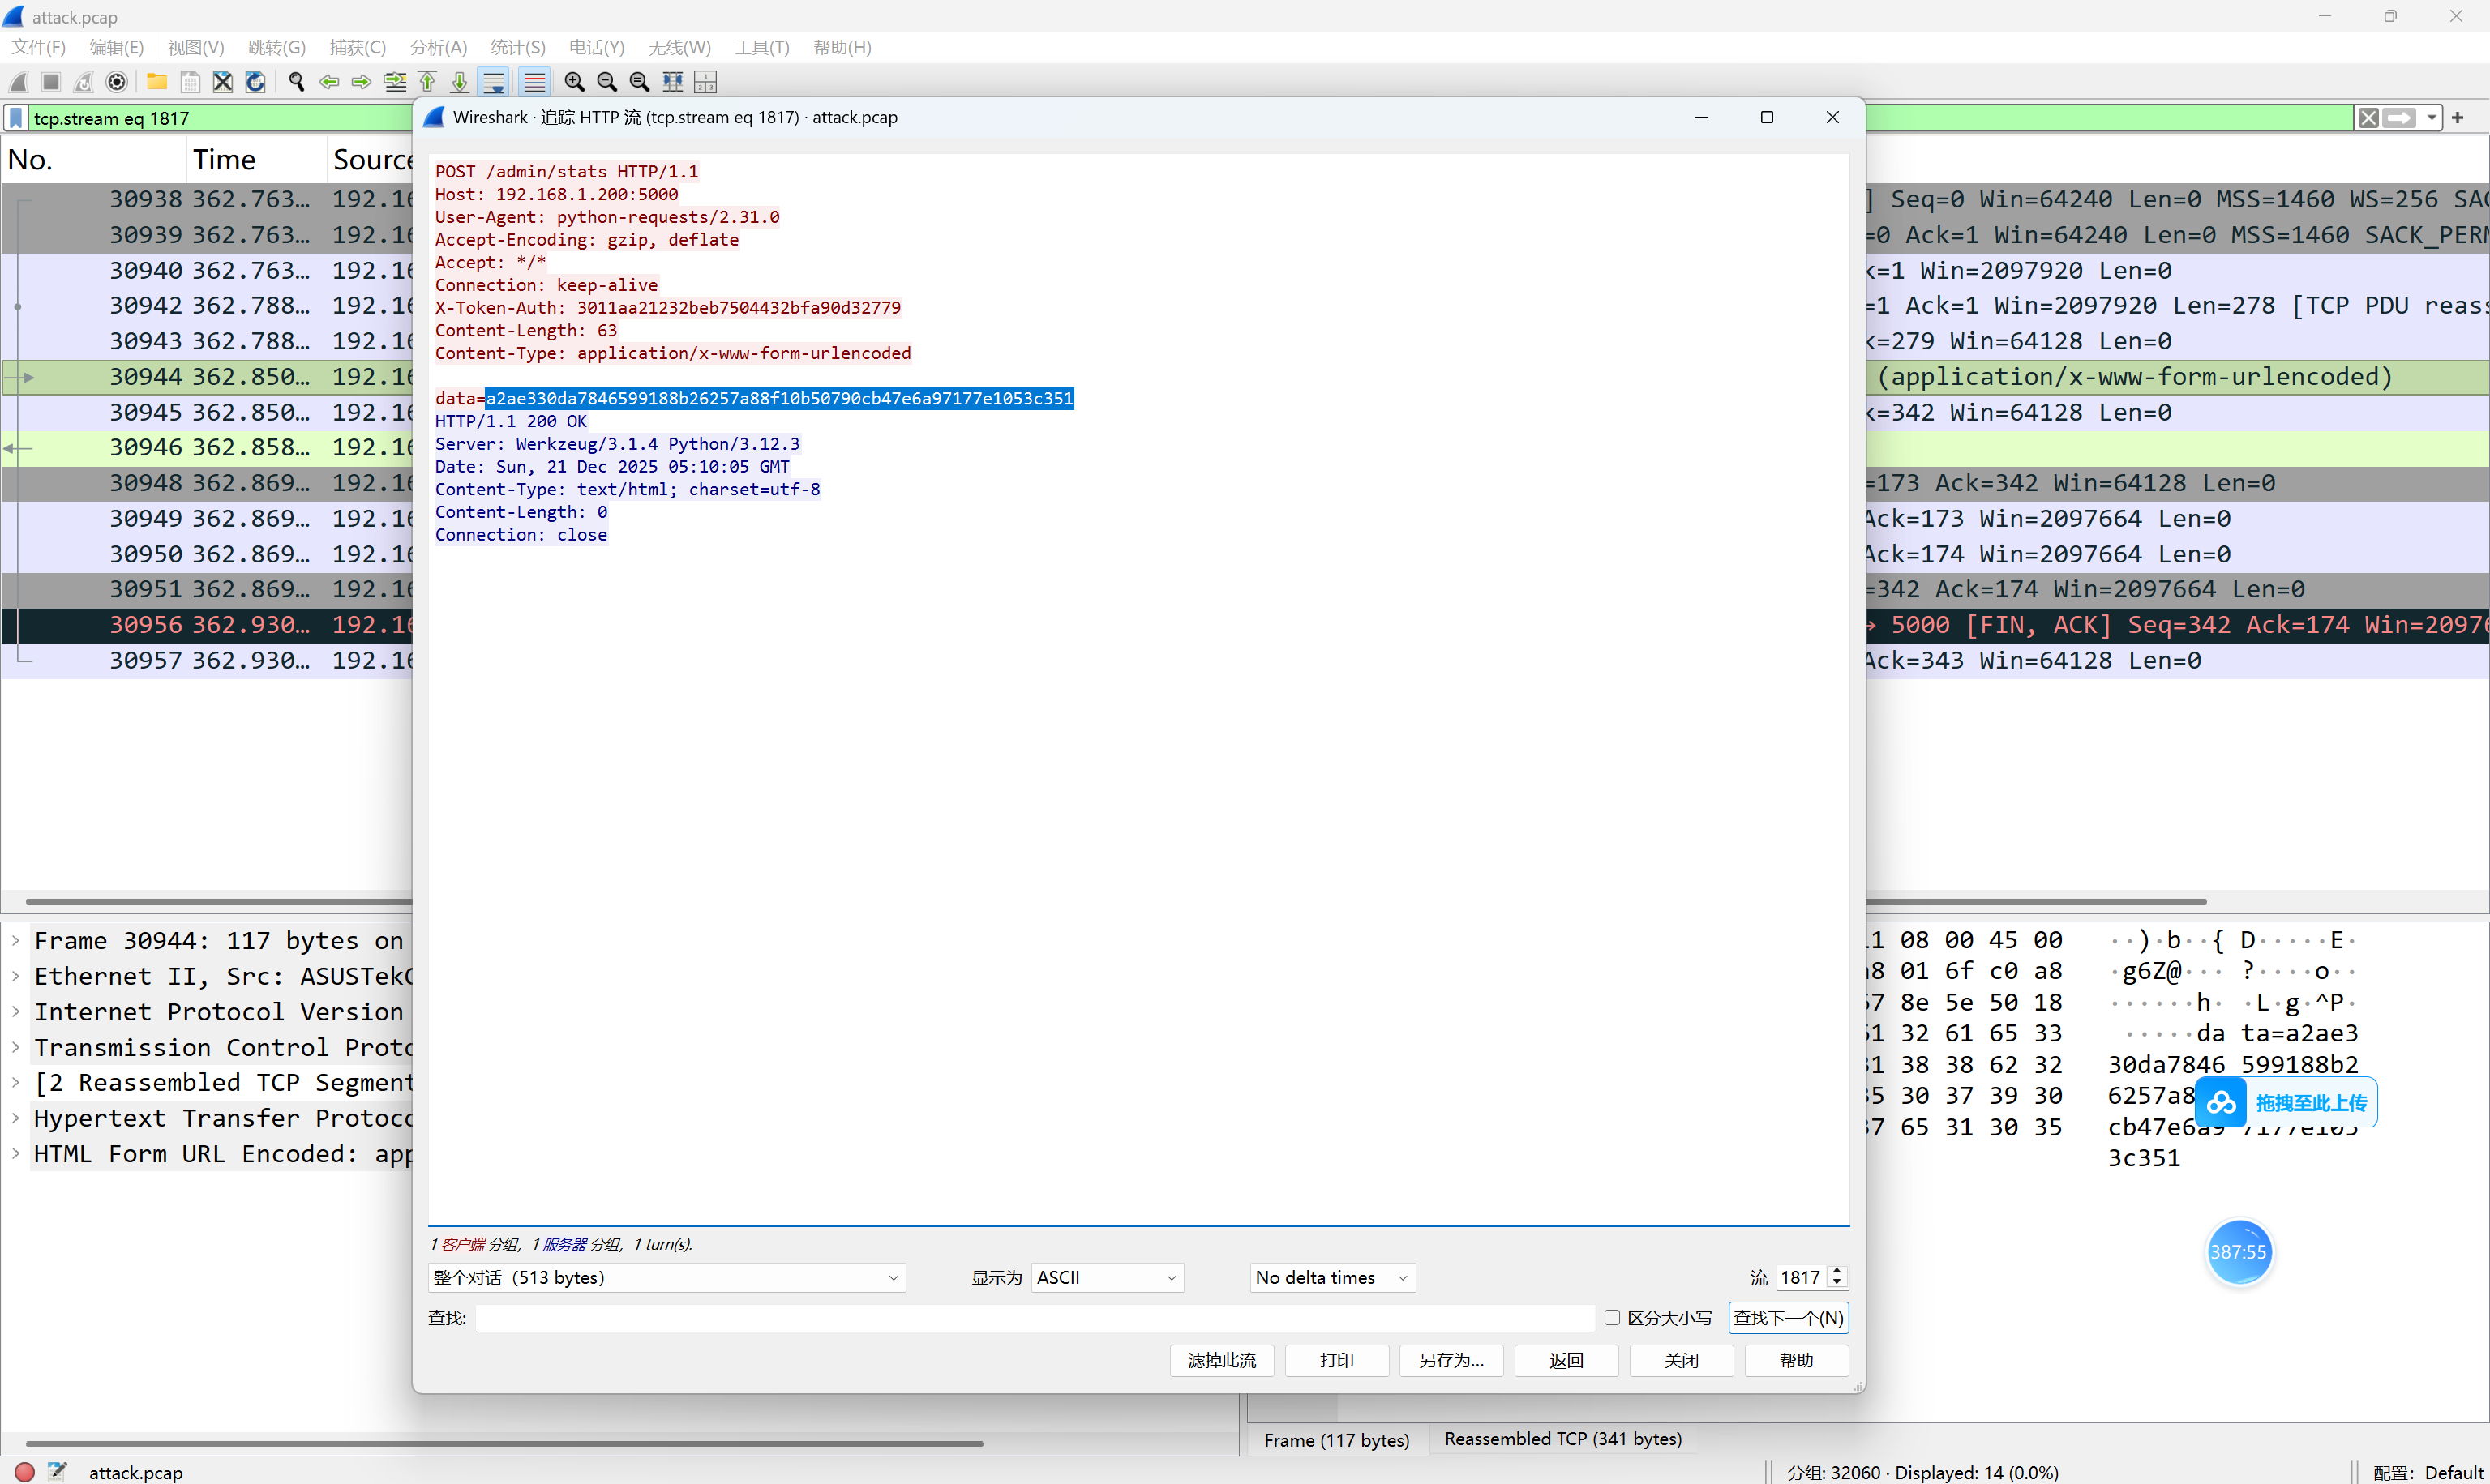Jump to the last packet
Viewport: 2490px width, 1484px height.
point(461,82)
